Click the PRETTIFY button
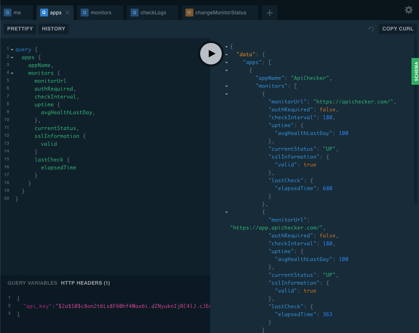 tap(20, 29)
